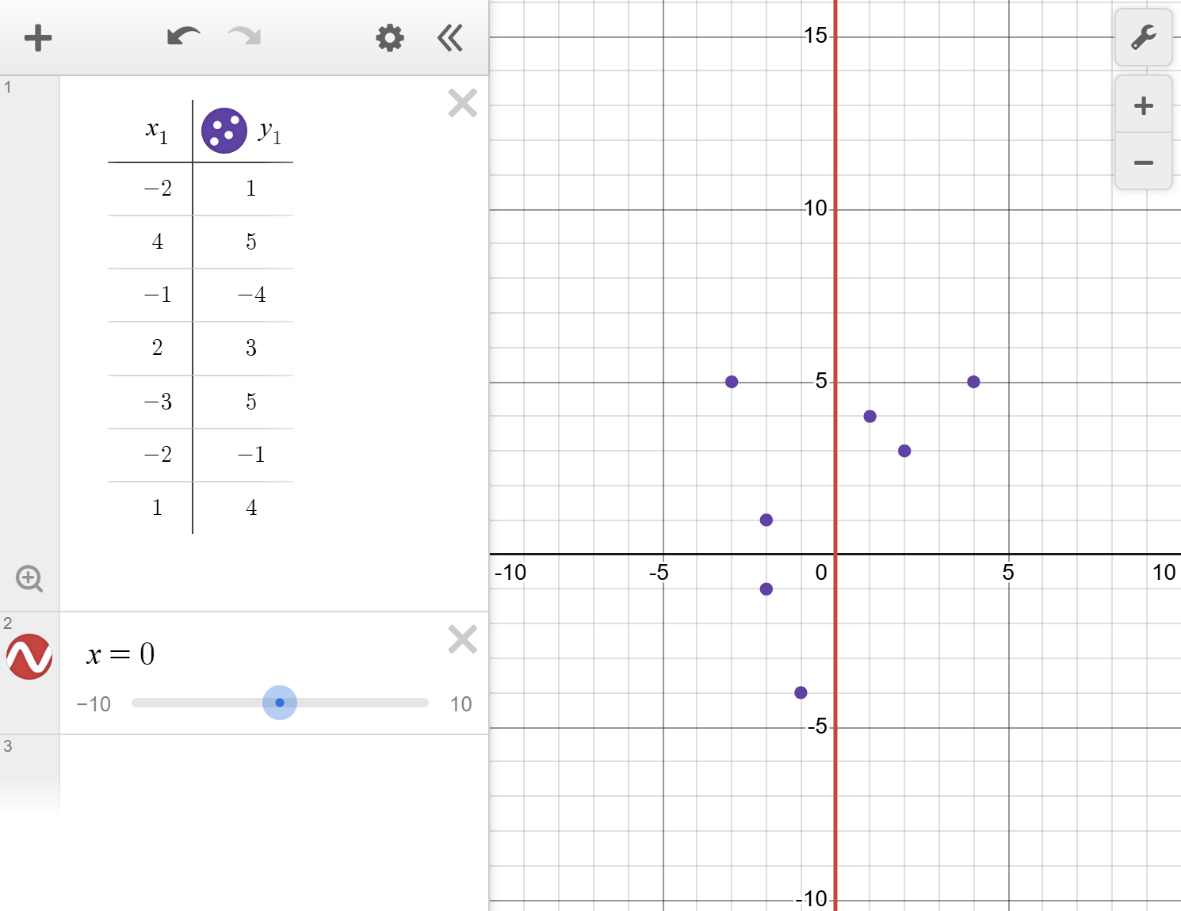
Task: Collapse the sidebar using the double-chevron icon
Action: [449, 37]
